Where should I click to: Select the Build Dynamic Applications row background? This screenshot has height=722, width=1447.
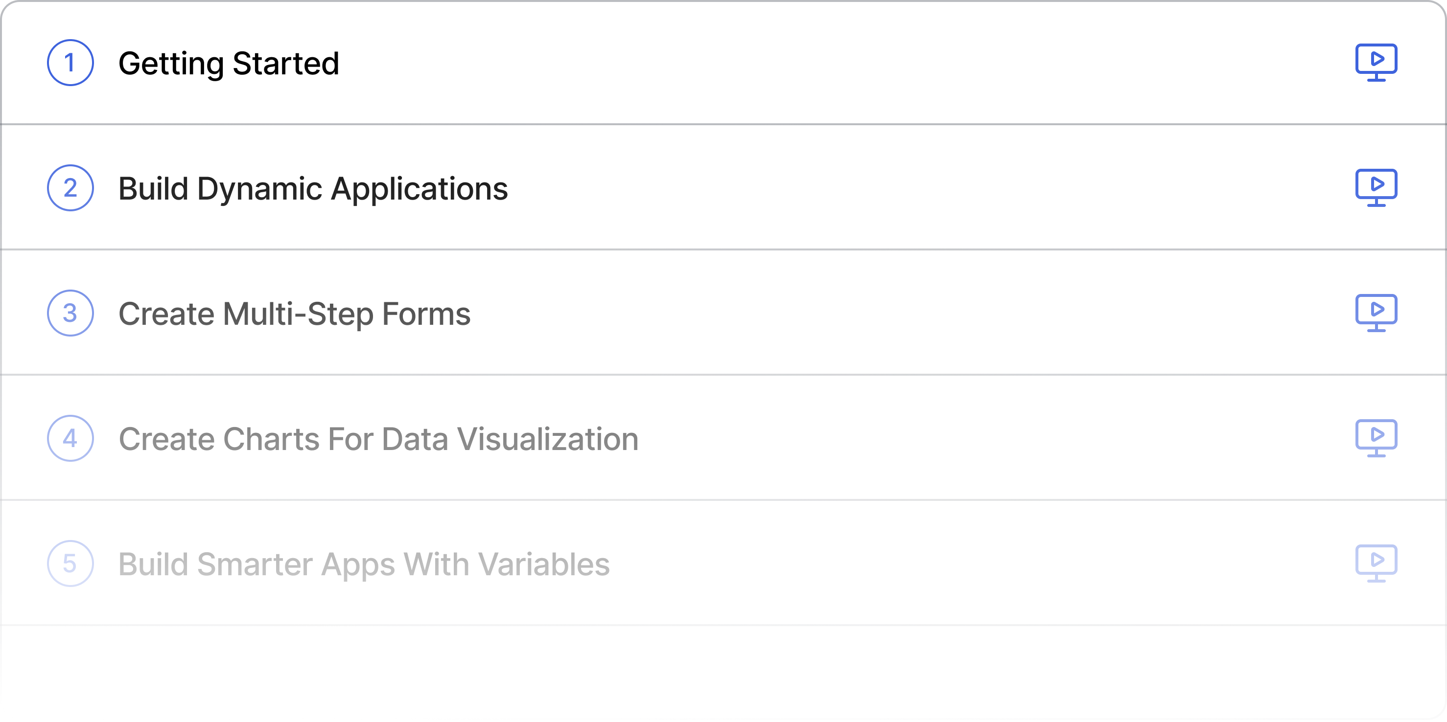point(723,187)
